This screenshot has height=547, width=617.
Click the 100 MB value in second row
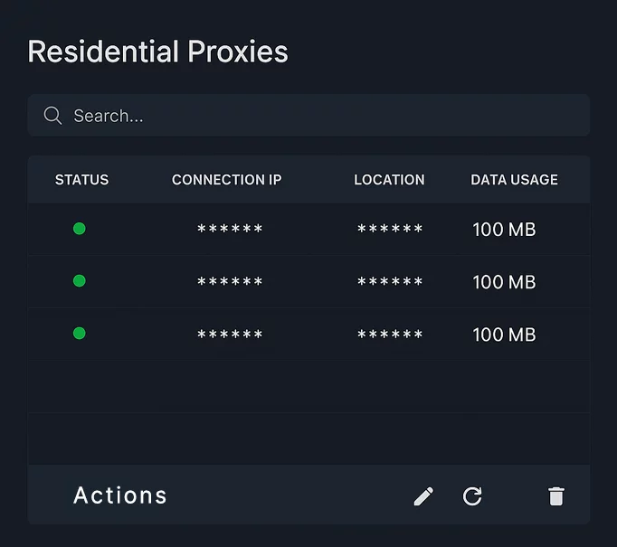click(x=504, y=282)
